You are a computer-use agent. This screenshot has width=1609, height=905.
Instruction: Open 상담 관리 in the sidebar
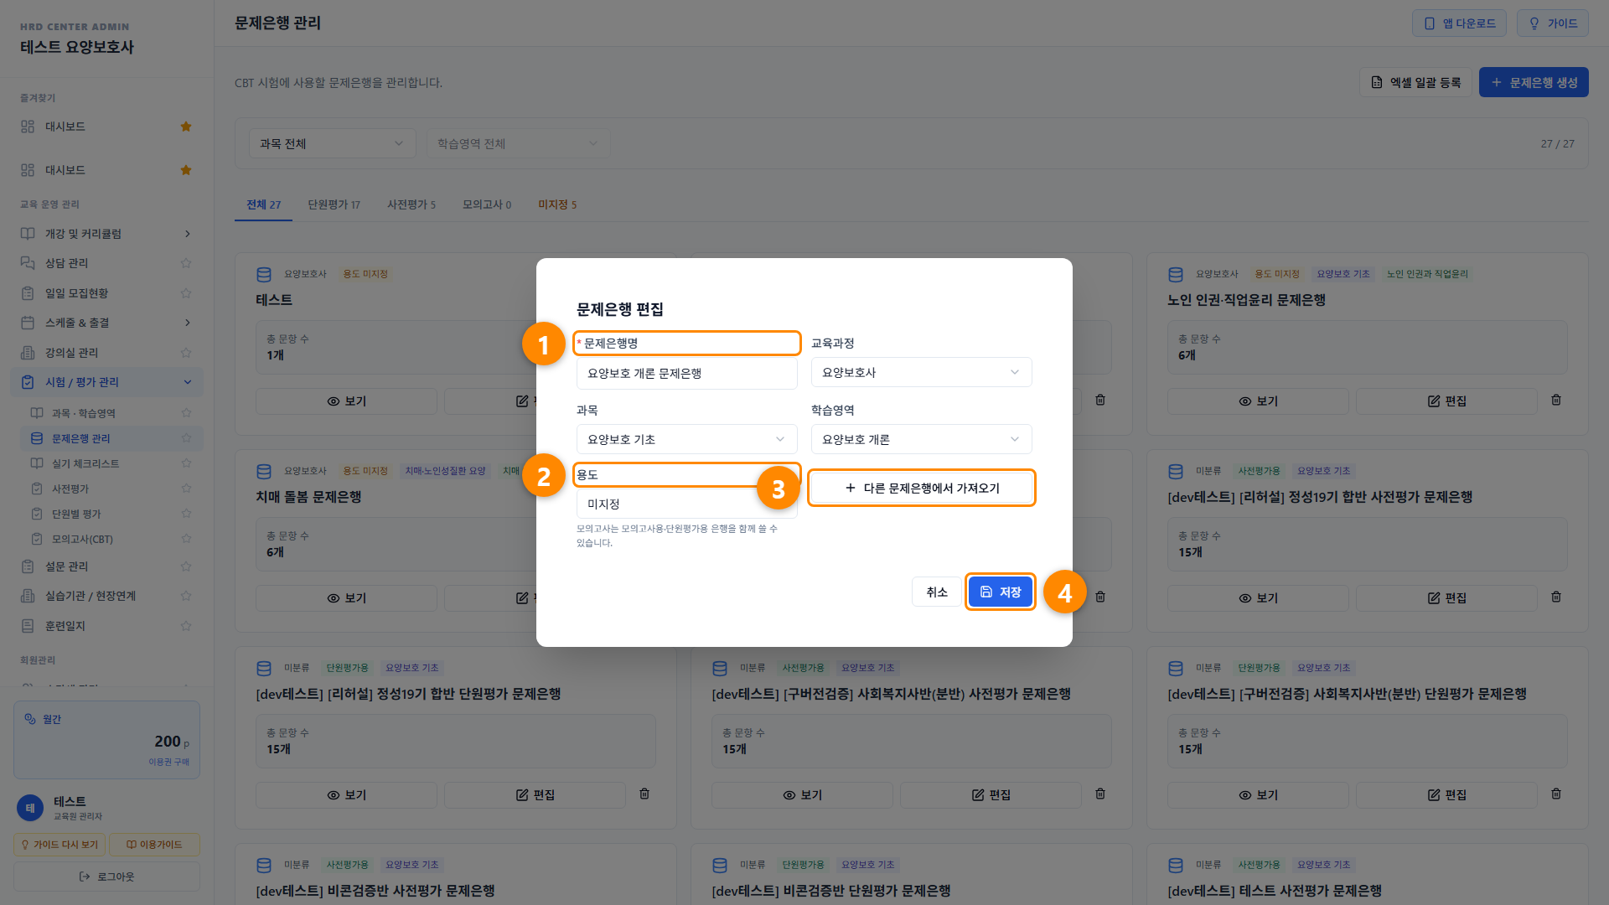(x=66, y=263)
